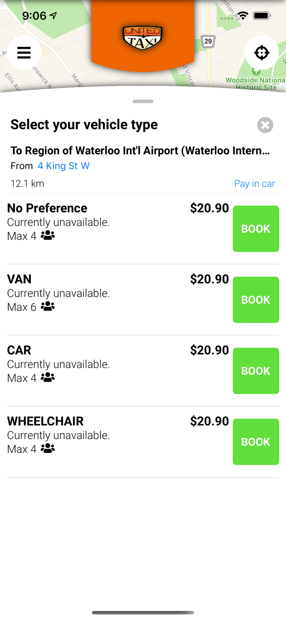
Task: Tap the passengers icon under WHEELCHAIR
Action: coord(48,449)
